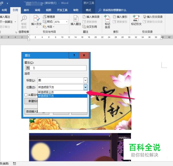Open the Bibliography menu
The image size is (173, 166).
coord(48,27)
